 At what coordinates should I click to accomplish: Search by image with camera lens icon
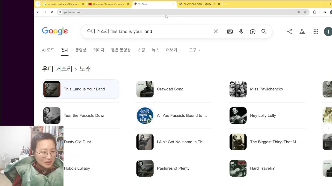(253, 32)
